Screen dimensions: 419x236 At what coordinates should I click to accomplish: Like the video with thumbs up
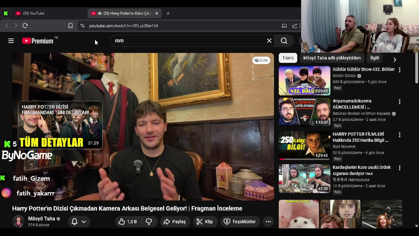128,222
